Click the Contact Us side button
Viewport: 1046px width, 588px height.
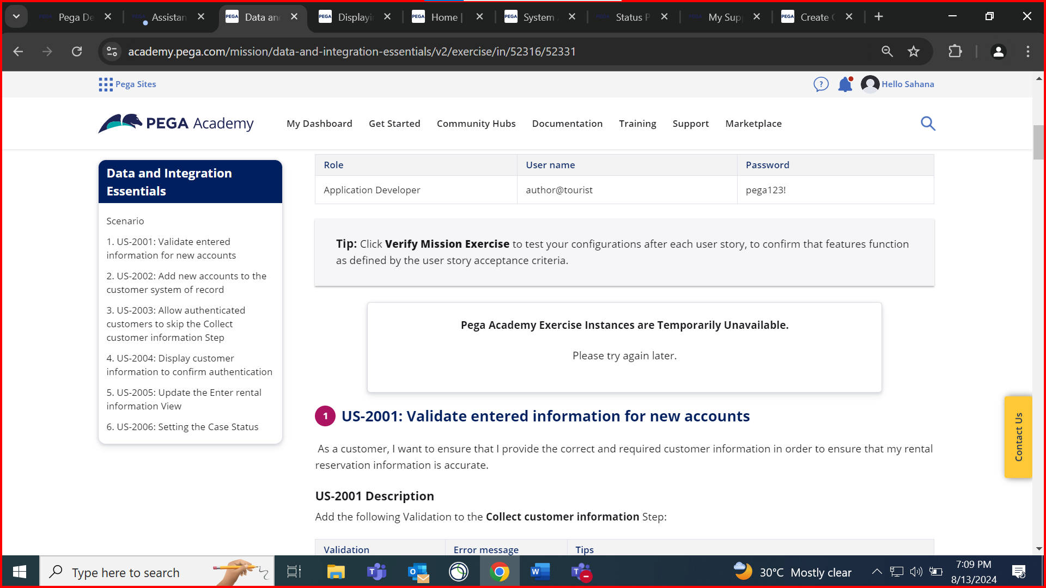pos(1018,437)
